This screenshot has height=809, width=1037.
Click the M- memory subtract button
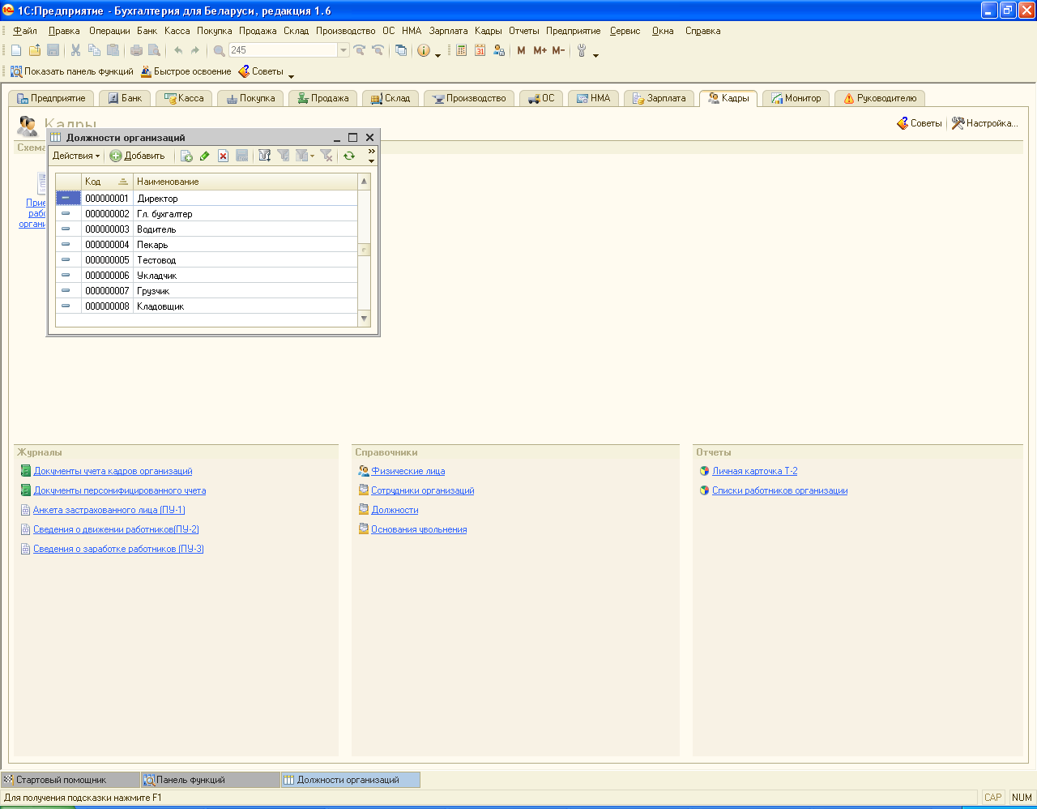[558, 50]
